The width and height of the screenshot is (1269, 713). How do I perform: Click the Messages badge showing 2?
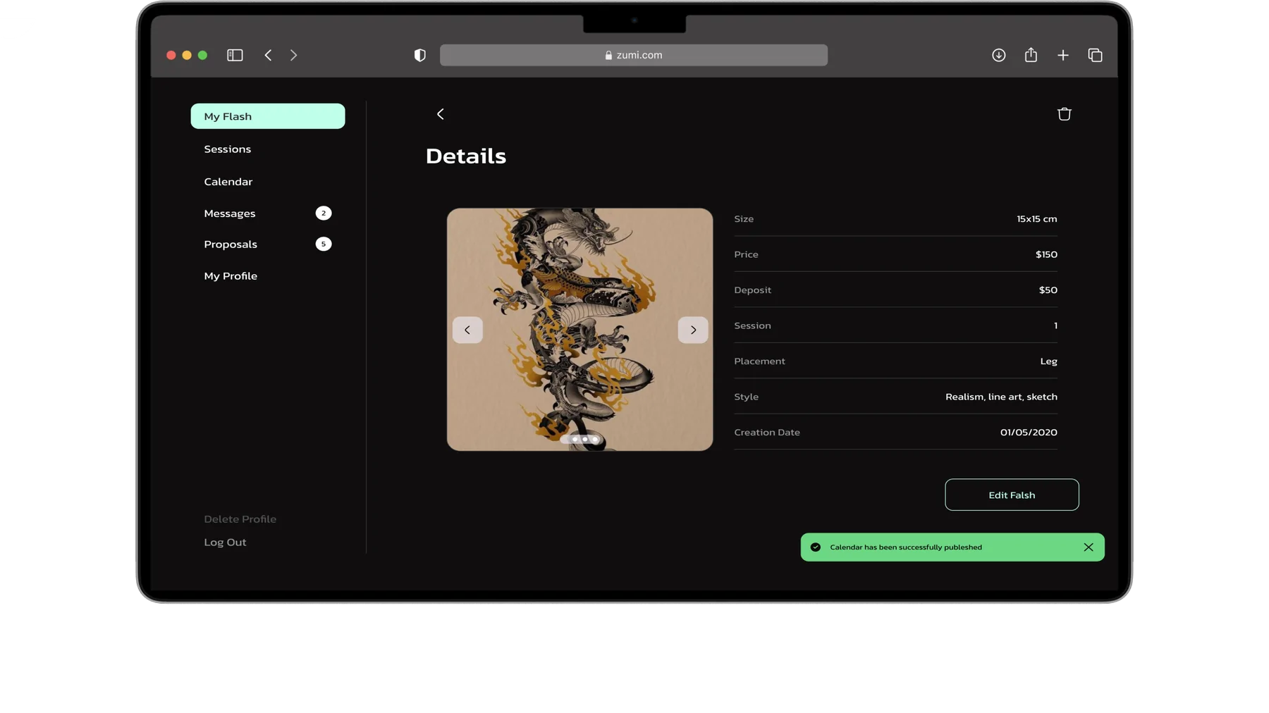(x=324, y=213)
